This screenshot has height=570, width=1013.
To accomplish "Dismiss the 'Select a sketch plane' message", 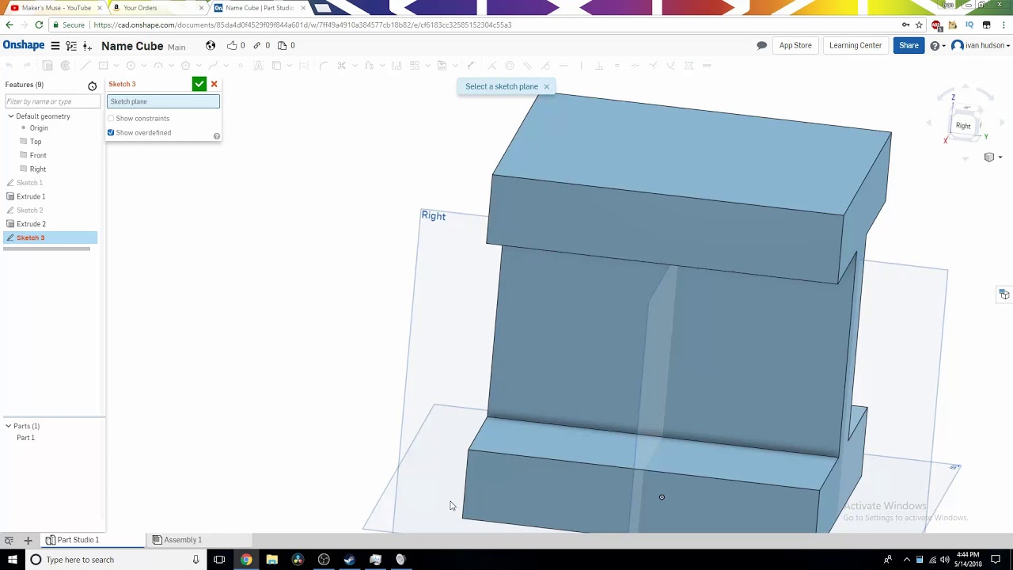I will click(x=546, y=87).
